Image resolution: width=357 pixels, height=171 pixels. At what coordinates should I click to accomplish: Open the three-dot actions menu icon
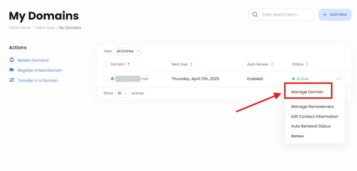pyautogui.click(x=339, y=79)
